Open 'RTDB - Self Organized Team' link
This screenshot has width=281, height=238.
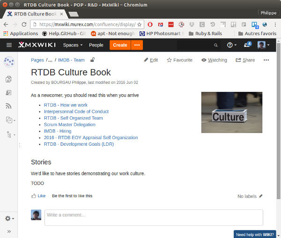(74, 118)
